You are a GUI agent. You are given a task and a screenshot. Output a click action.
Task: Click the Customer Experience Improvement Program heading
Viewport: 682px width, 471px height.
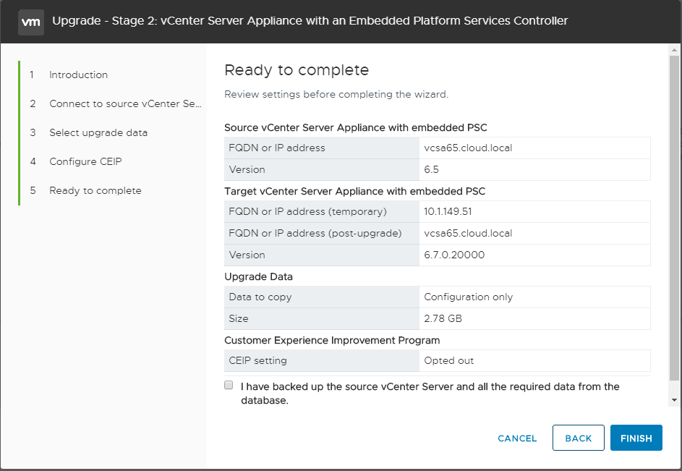(332, 341)
